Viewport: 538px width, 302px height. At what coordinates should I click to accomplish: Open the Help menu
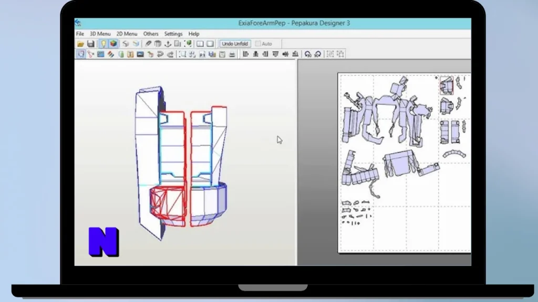click(x=194, y=34)
